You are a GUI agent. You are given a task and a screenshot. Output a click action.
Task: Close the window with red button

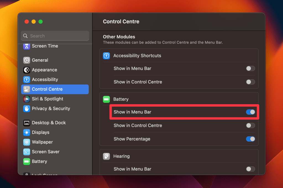[27, 22]
